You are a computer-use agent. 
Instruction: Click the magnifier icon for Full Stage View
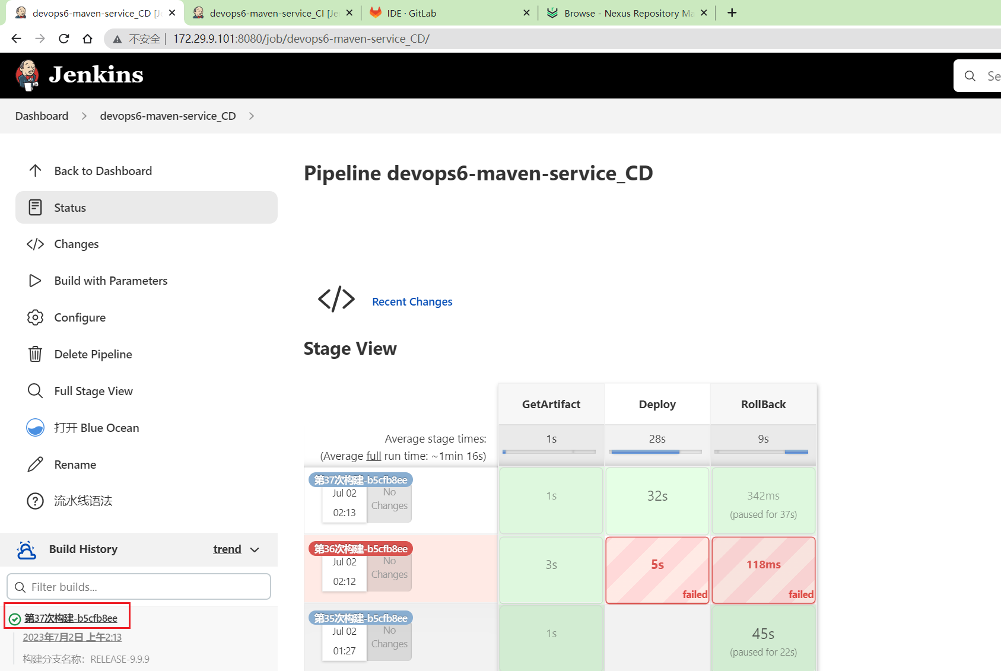[x=35, y=391]
